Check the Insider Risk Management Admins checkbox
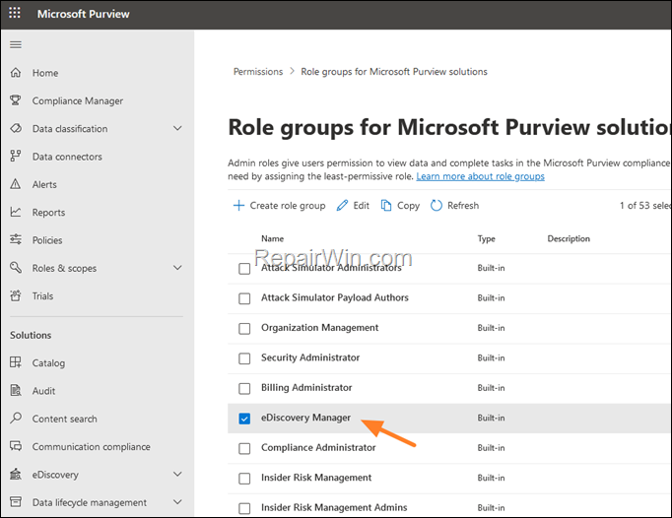The image size is (672, 518). click(244, 508)
